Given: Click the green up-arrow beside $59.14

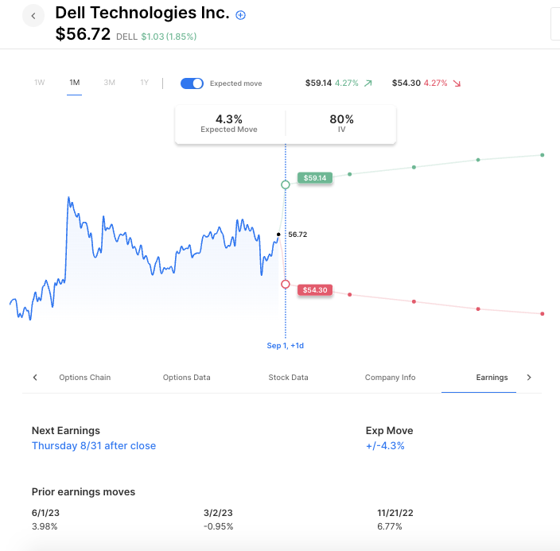Looking at the screenshot, I should (367, 83).
